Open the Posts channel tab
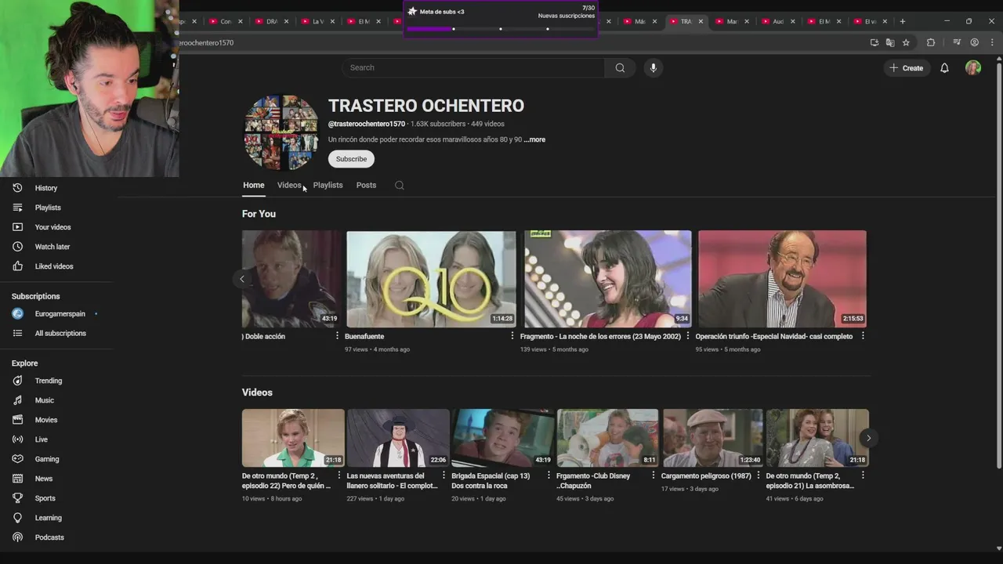 pos(366,186)
